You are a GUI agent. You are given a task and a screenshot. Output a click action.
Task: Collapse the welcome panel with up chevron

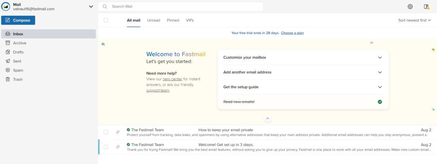point(268,119)
